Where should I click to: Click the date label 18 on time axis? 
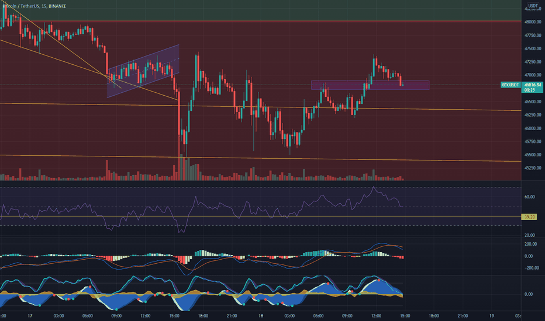(x=261, y=316)
